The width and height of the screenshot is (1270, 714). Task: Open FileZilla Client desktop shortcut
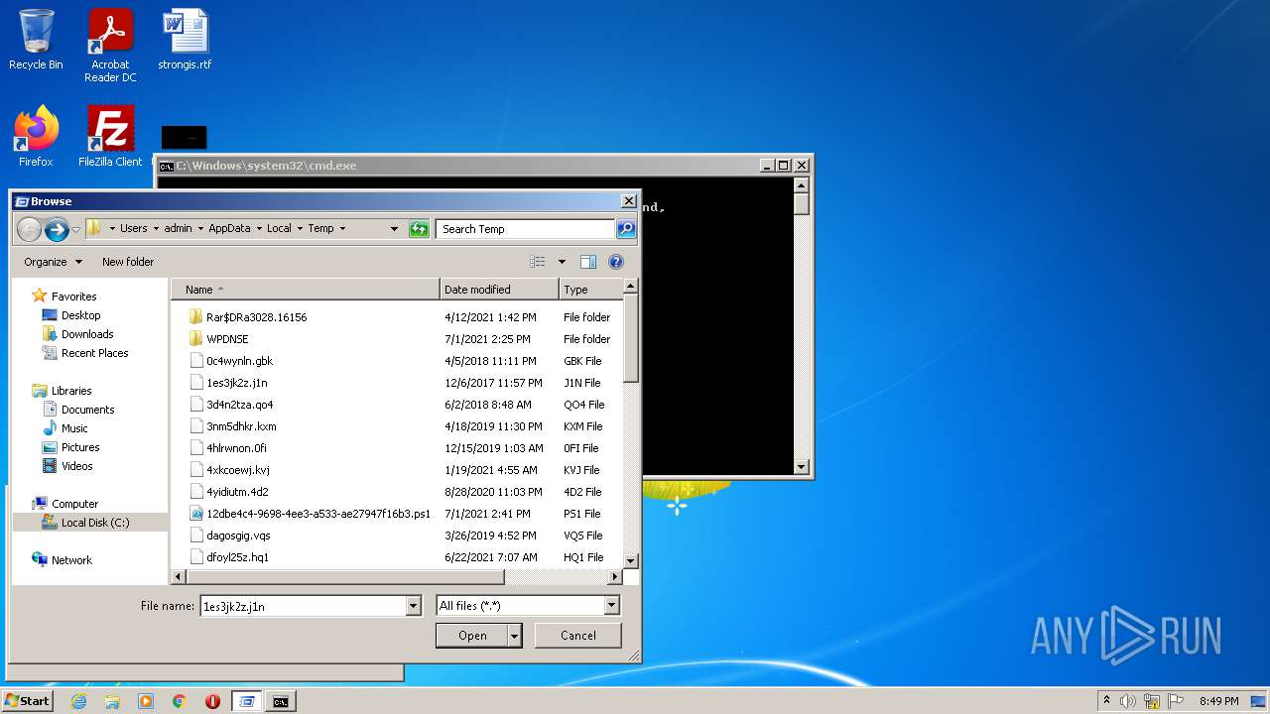tap(110, 136)
